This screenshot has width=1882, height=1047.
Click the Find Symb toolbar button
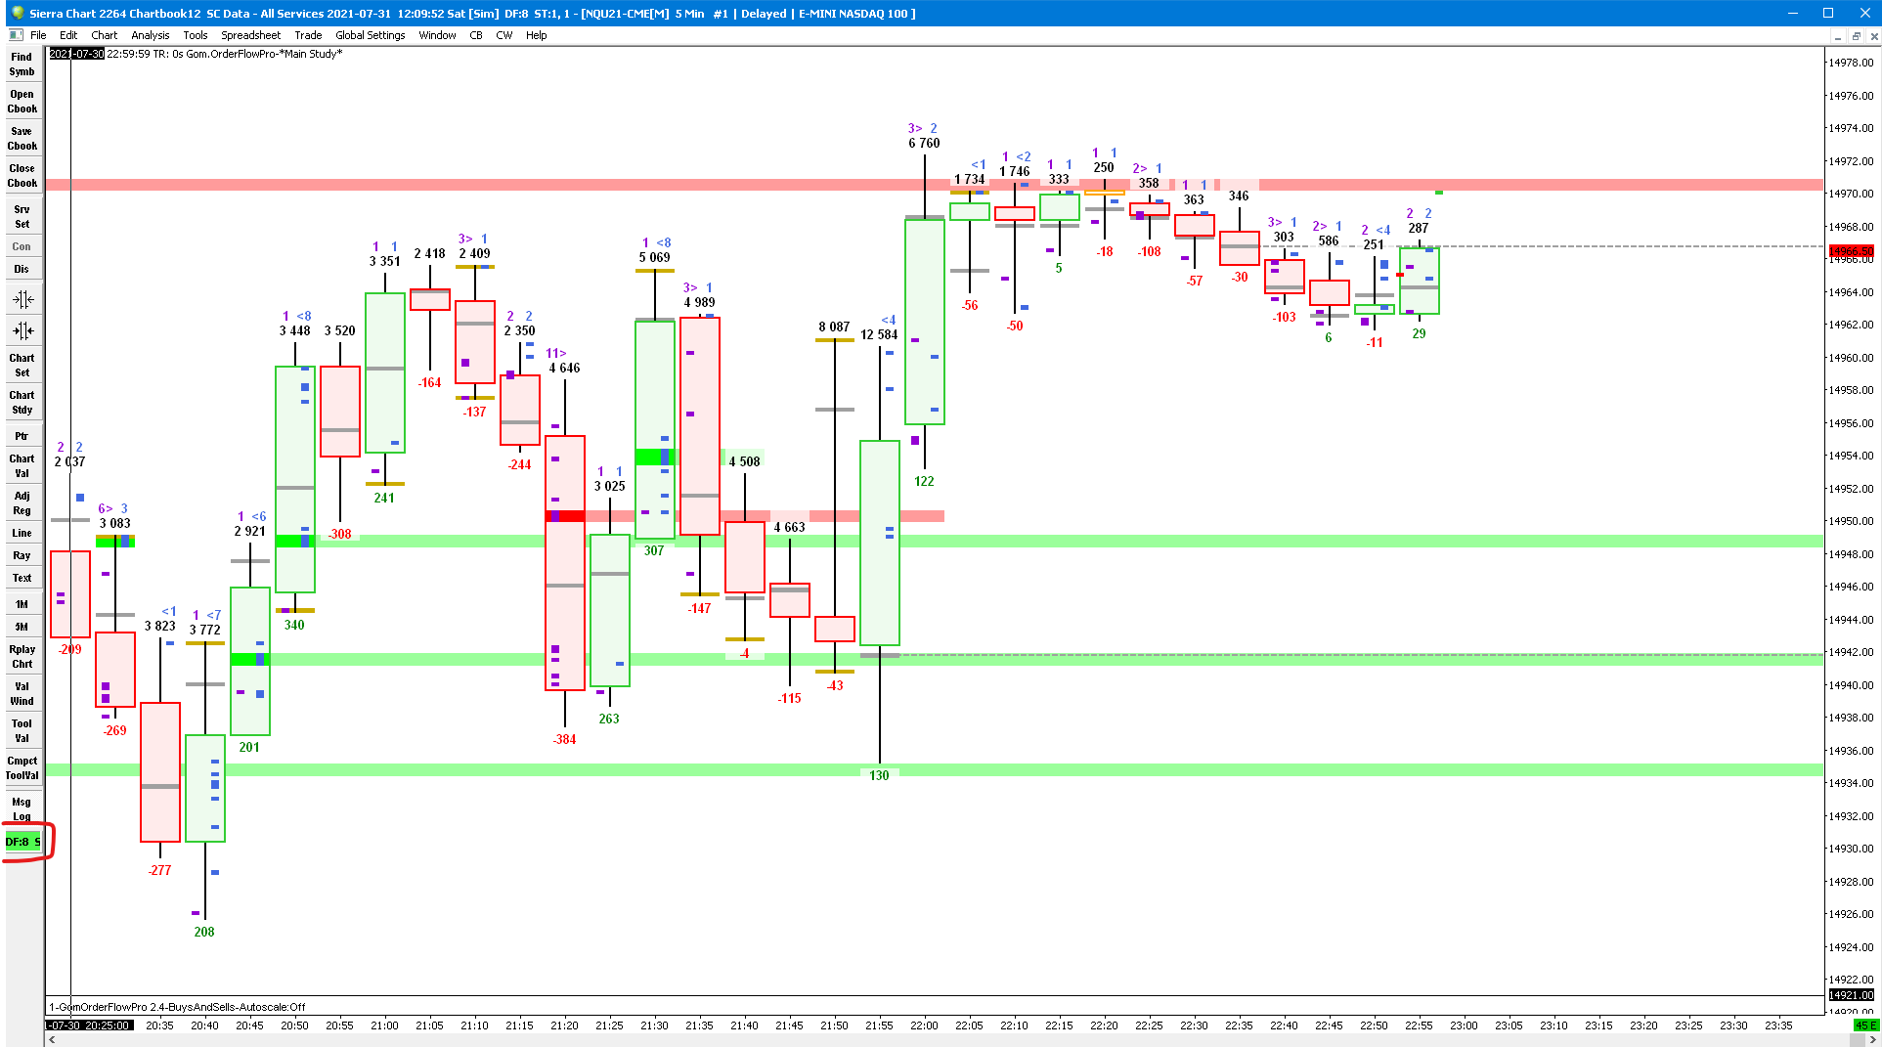pos(22,65)
